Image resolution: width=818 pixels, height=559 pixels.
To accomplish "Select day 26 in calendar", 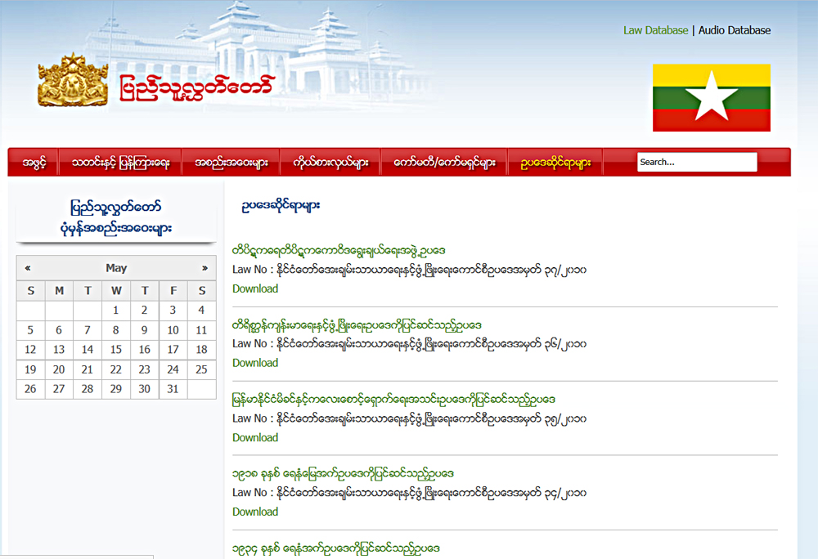I will coord(30,389).
